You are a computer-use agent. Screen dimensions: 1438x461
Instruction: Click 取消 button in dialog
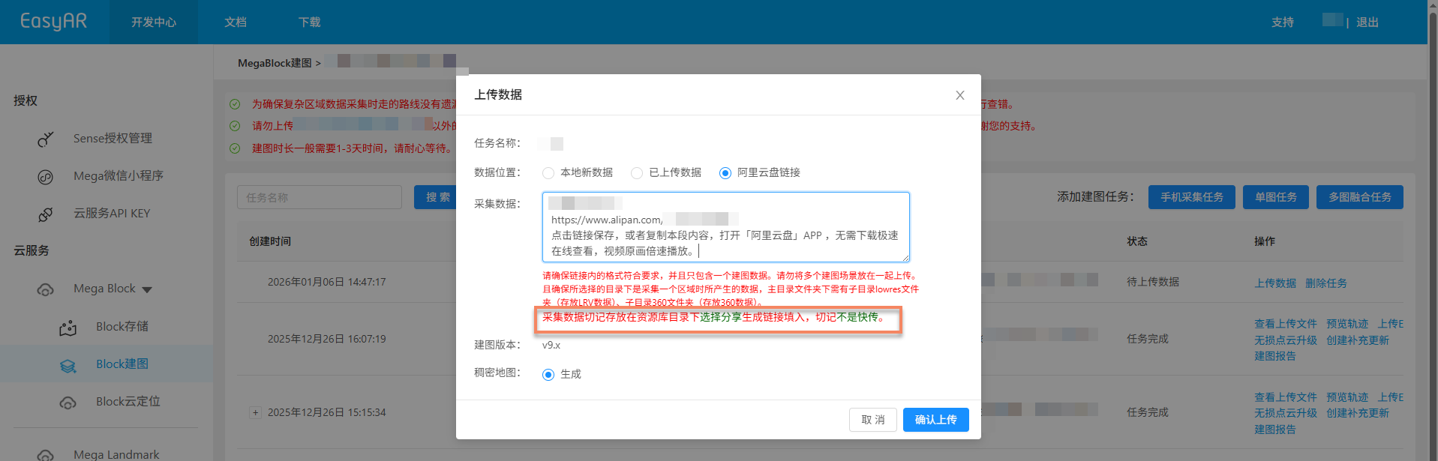pos(873,420)
